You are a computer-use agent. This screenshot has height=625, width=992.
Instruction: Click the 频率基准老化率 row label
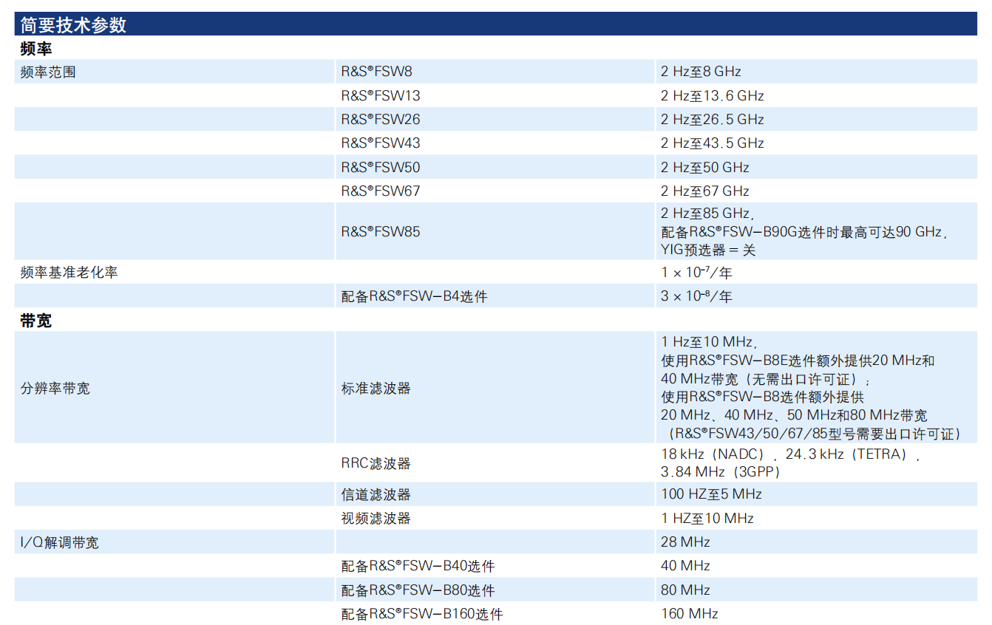coord(69,273)
